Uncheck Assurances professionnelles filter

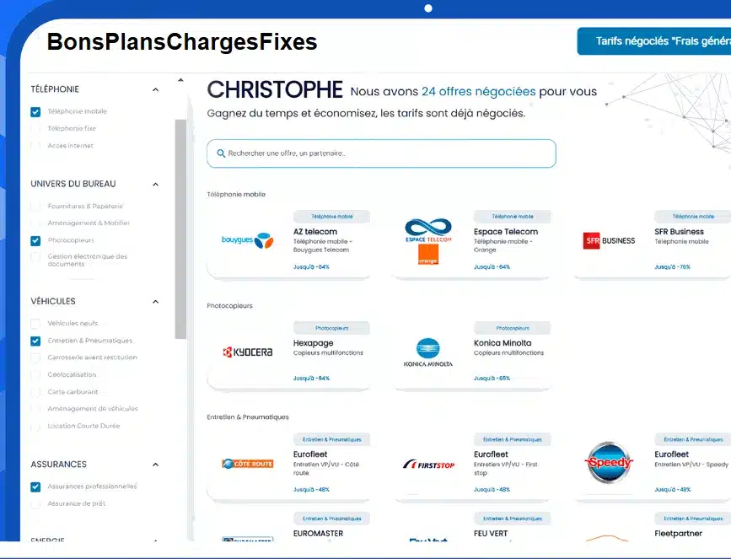(35, 486)
